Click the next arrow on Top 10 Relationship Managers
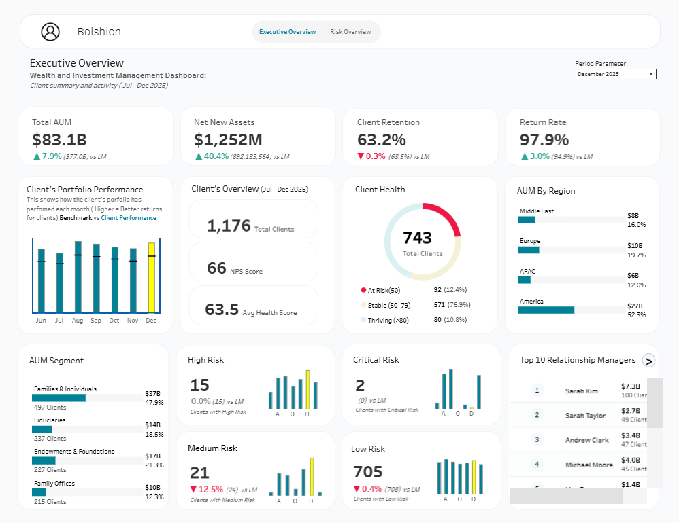Image resolution: width=679 pixels, height=523 pixels. tap(648, 361)
